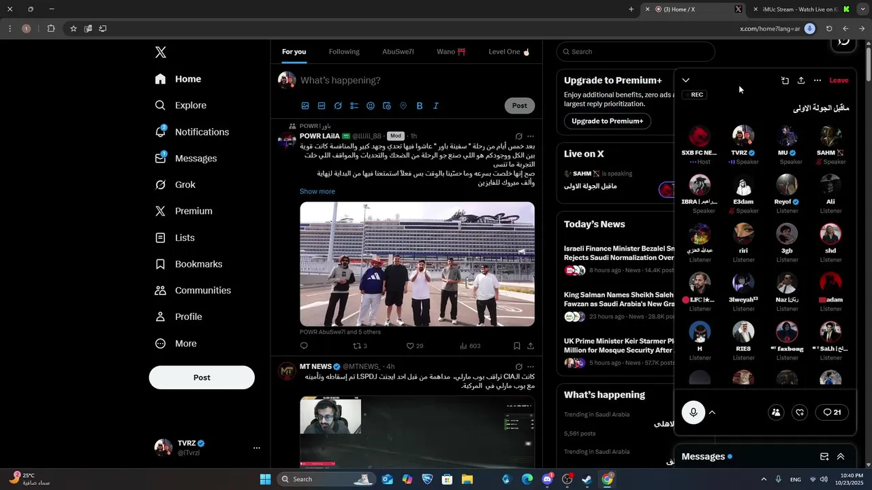Apply bold formatting in the composer
Screen dimensions: 872x490
pos(420,105)
